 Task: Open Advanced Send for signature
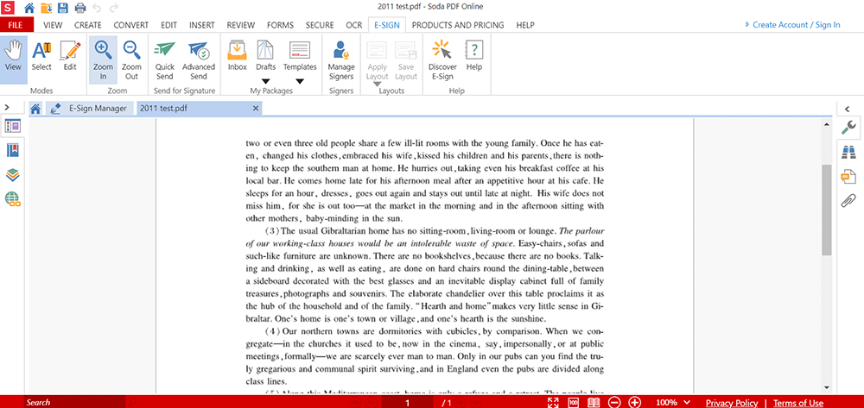(x=198, y=52)
